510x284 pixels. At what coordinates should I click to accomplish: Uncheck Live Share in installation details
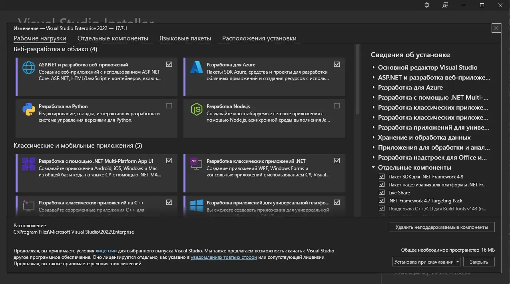click(x=382, y=192)
